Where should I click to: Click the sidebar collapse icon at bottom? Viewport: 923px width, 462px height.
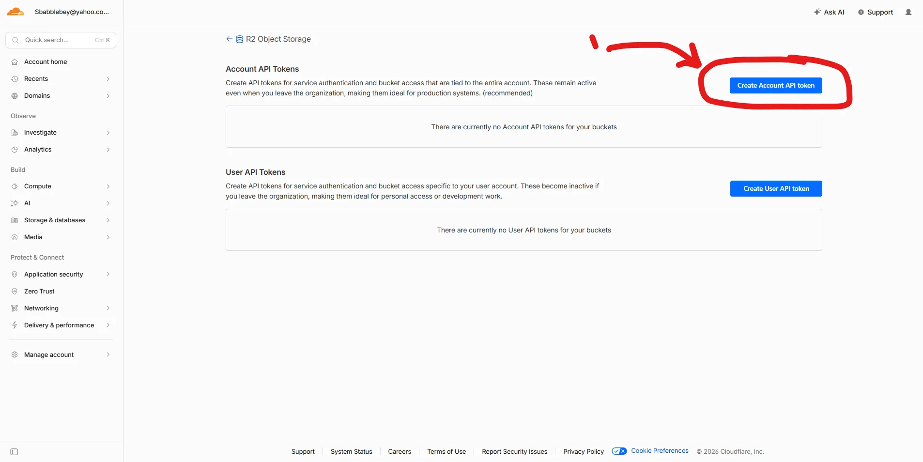pyautogui.click(x=14, y=452)
